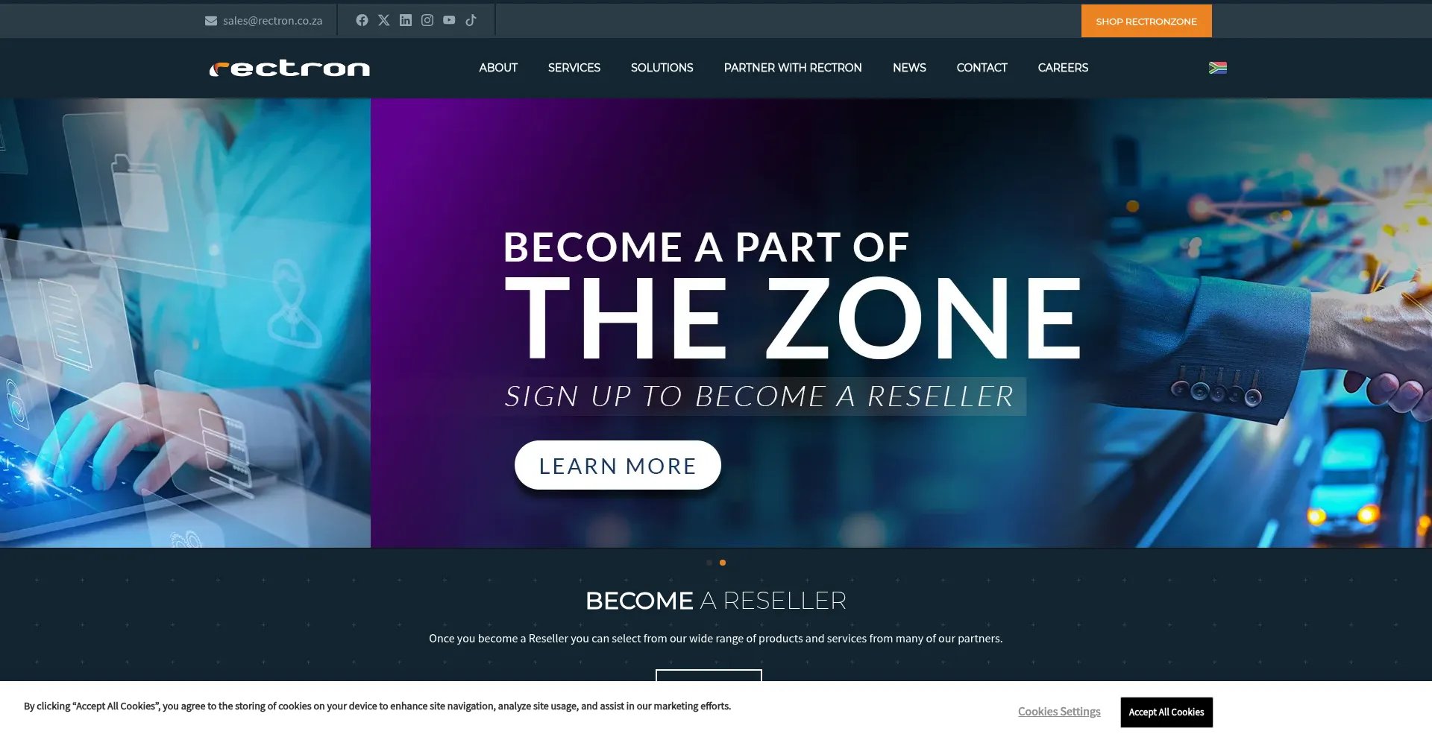Click the SHOP RECTRONZONE button
This screenshot has width=1432, height=740.
point(1146,21)
